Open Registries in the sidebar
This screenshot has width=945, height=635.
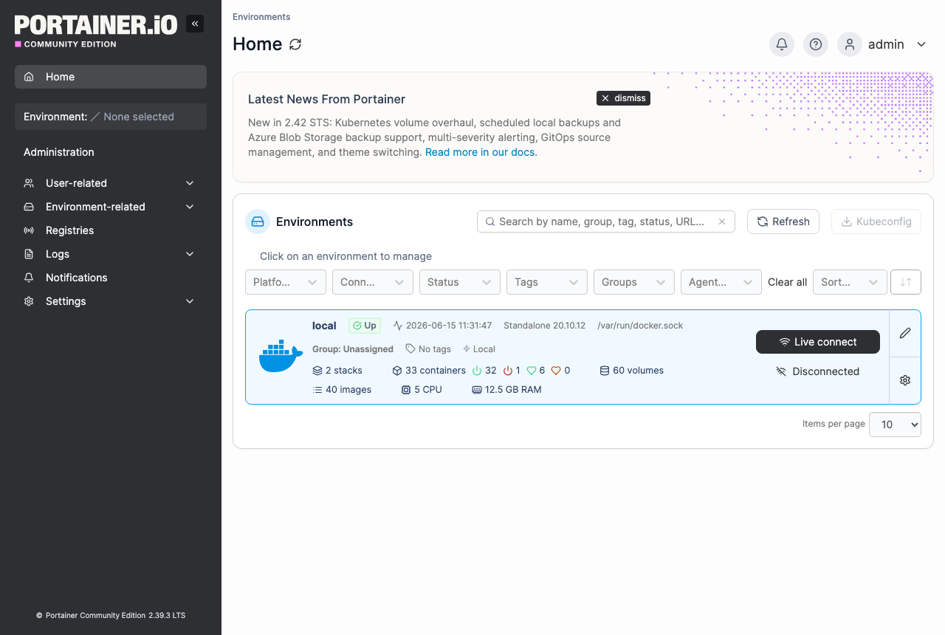point(111,230)
